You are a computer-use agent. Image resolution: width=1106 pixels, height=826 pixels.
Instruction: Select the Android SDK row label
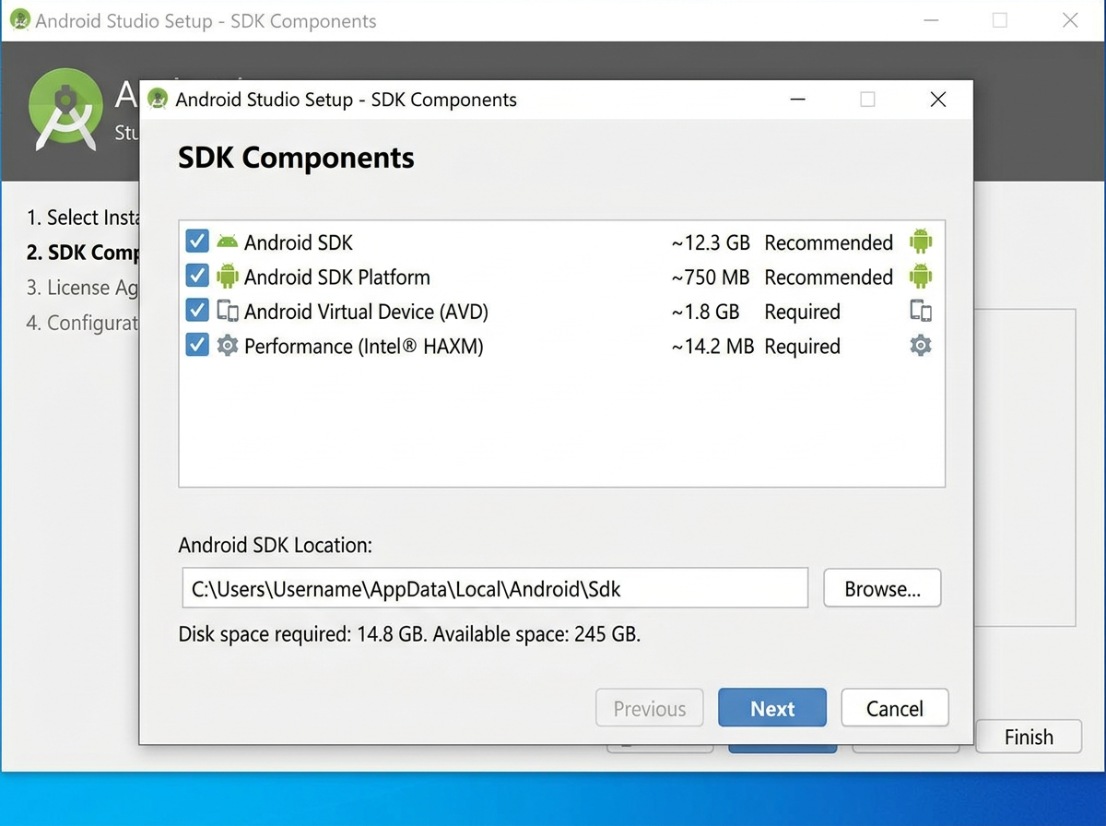coord(299,242)
